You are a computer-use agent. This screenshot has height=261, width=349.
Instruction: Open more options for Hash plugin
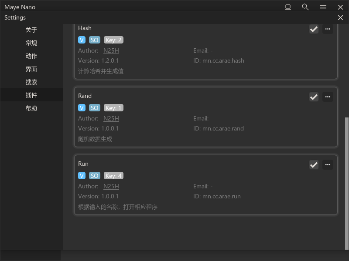(328, 29)
